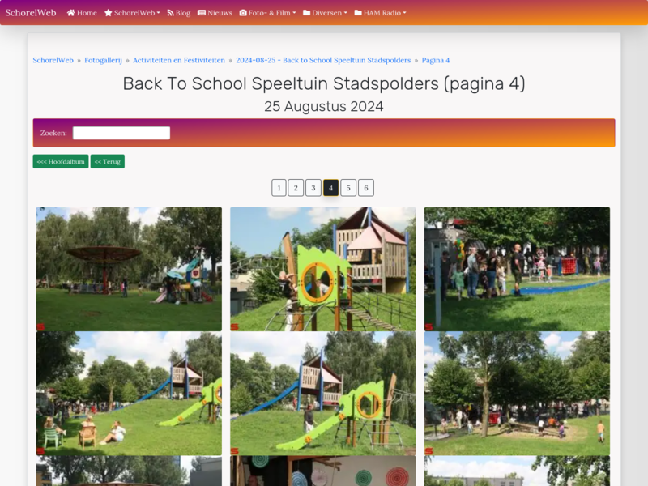Go to gallery page 1
Image resolution: width=648 pixels, height=486 pixels.
(279, 188)
